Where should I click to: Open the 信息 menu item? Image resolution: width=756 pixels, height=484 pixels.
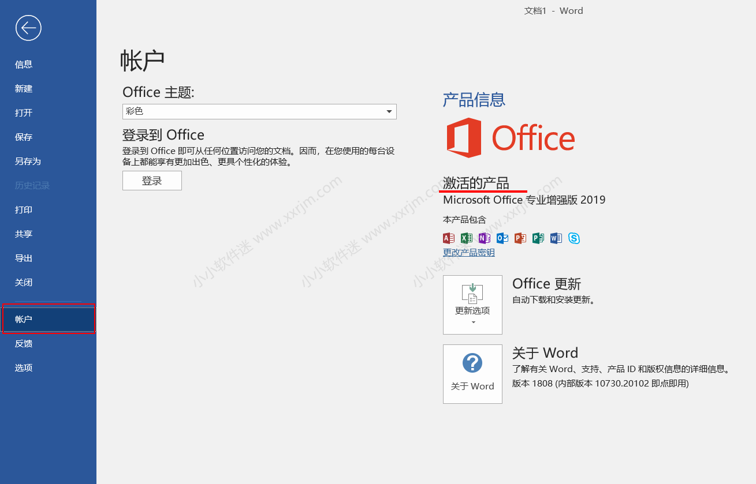[x=48, y=65]
